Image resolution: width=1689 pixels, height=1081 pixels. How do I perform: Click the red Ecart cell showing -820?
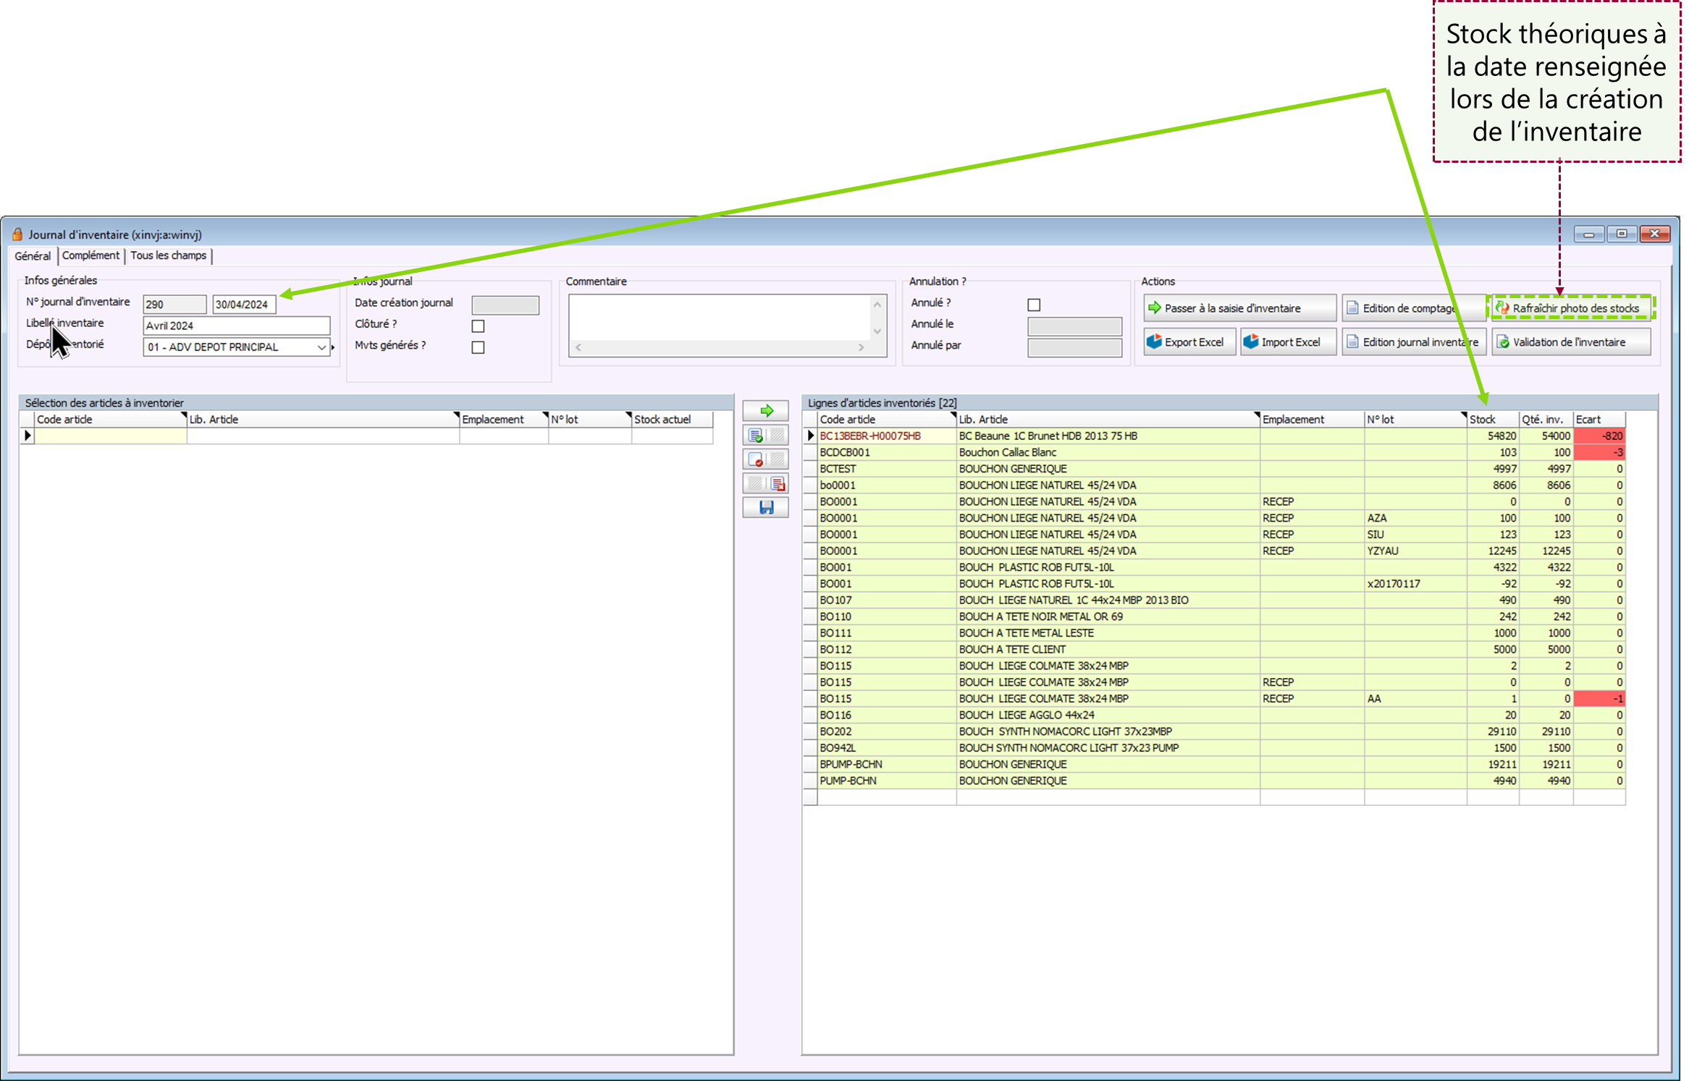(x=1599, y=436)
